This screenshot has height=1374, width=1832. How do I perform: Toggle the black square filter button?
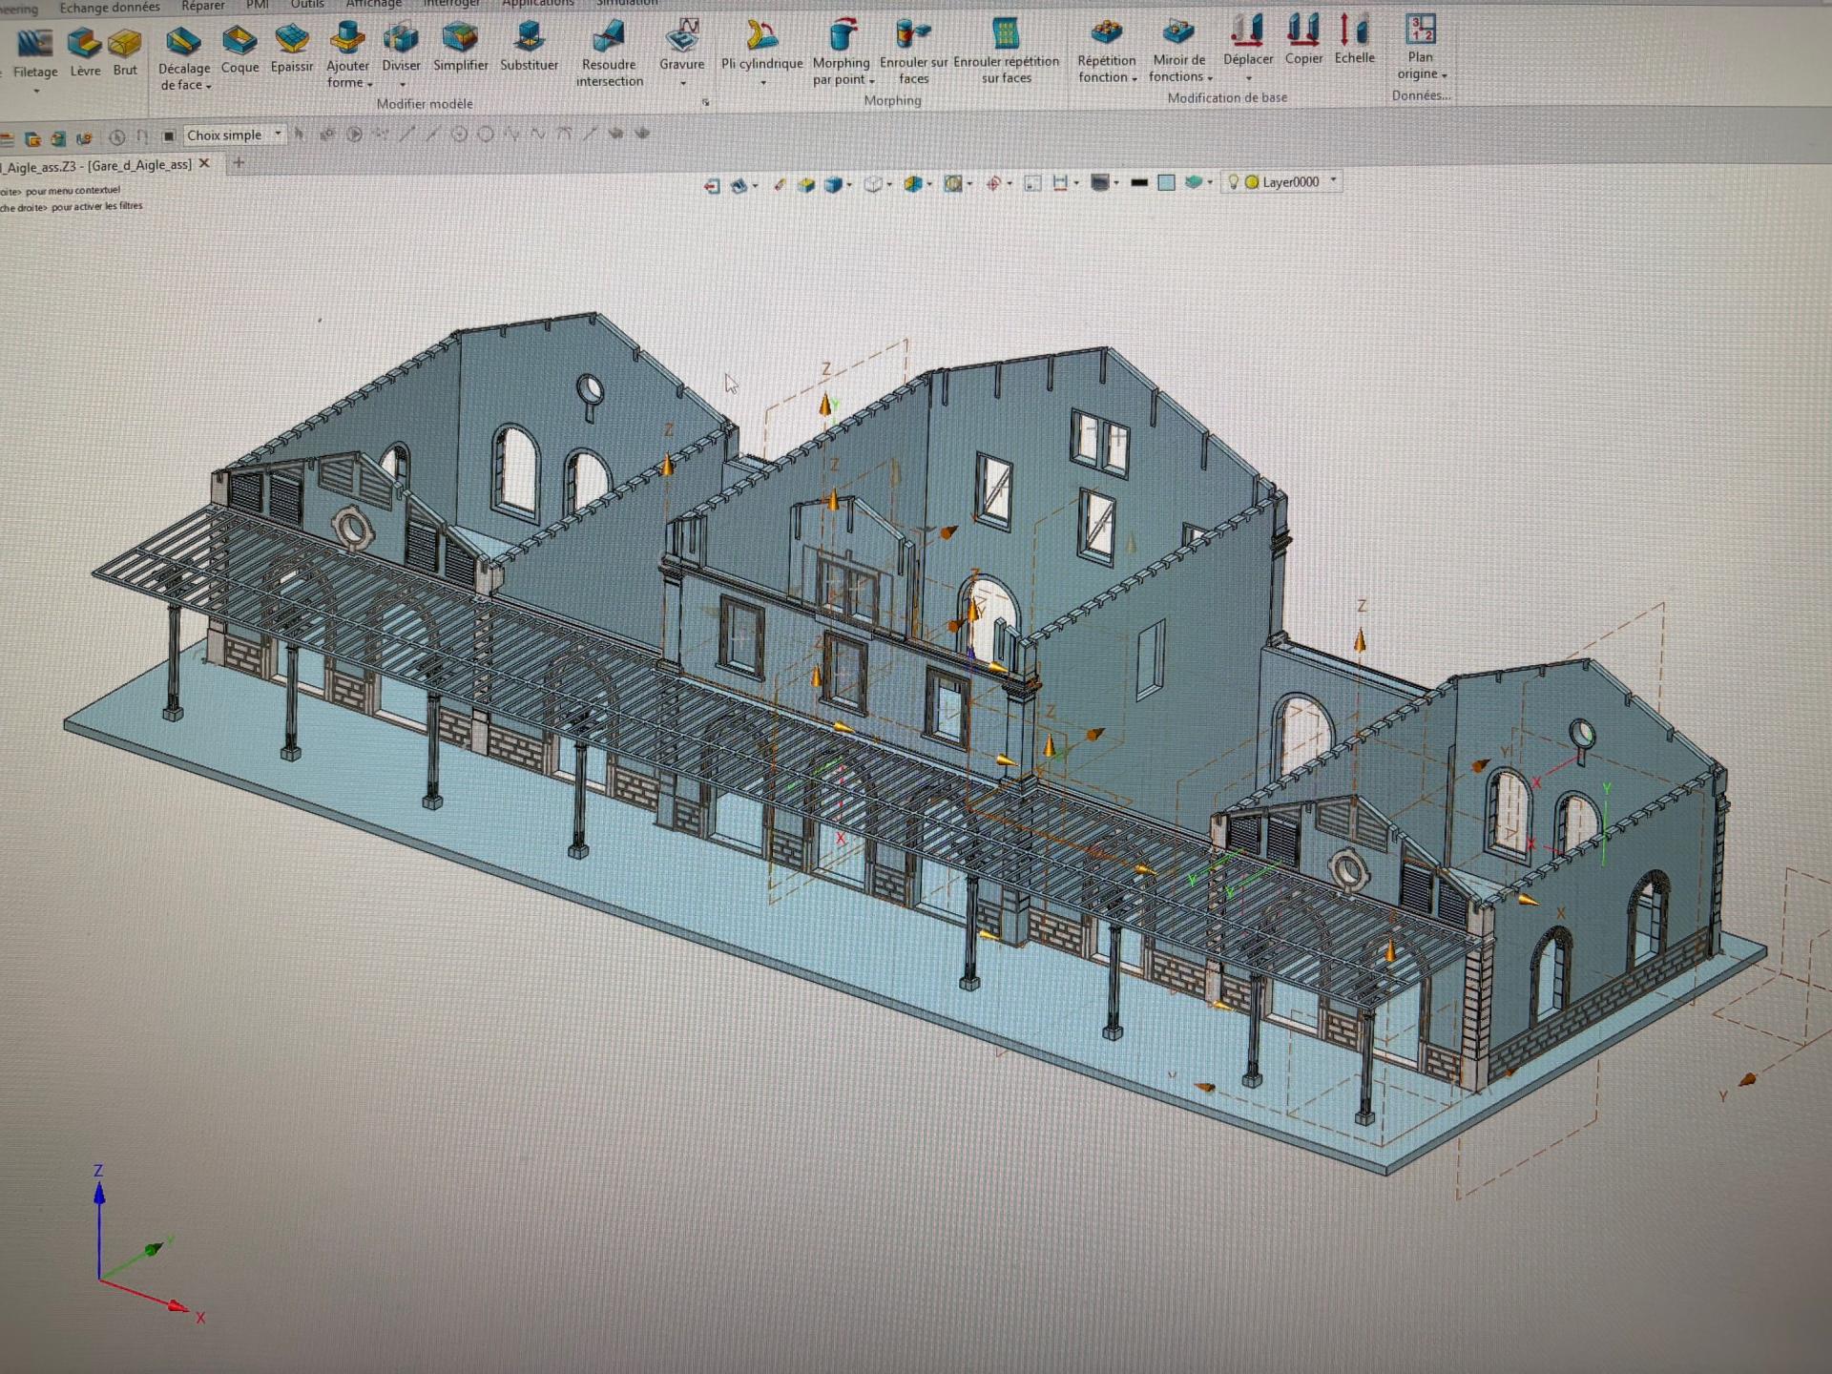coord(169,135)
